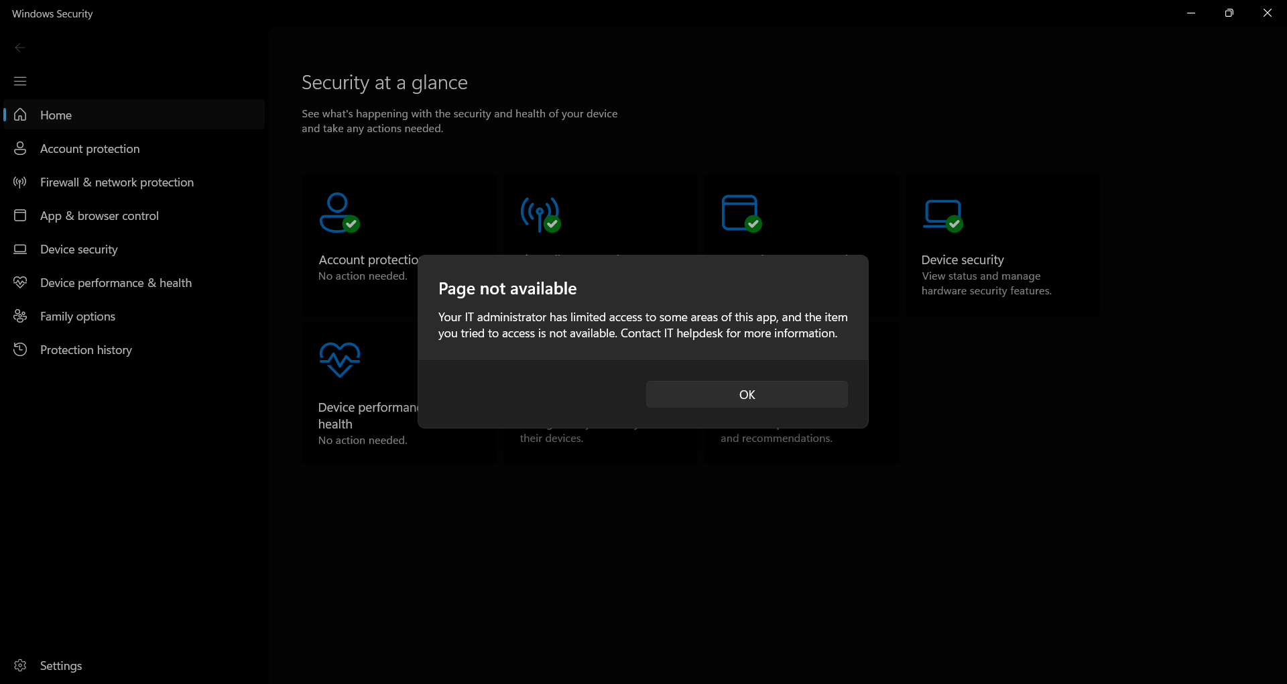This screenshot has width=1287, height=684.
Task: Click the "Windows Security" window title
Action: click(52, 13)
